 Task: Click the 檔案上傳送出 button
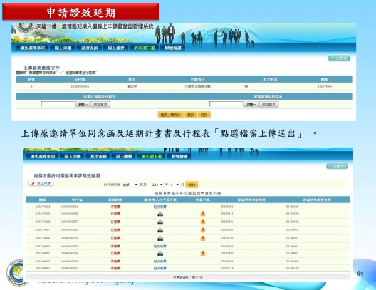[x=169, y=115]
